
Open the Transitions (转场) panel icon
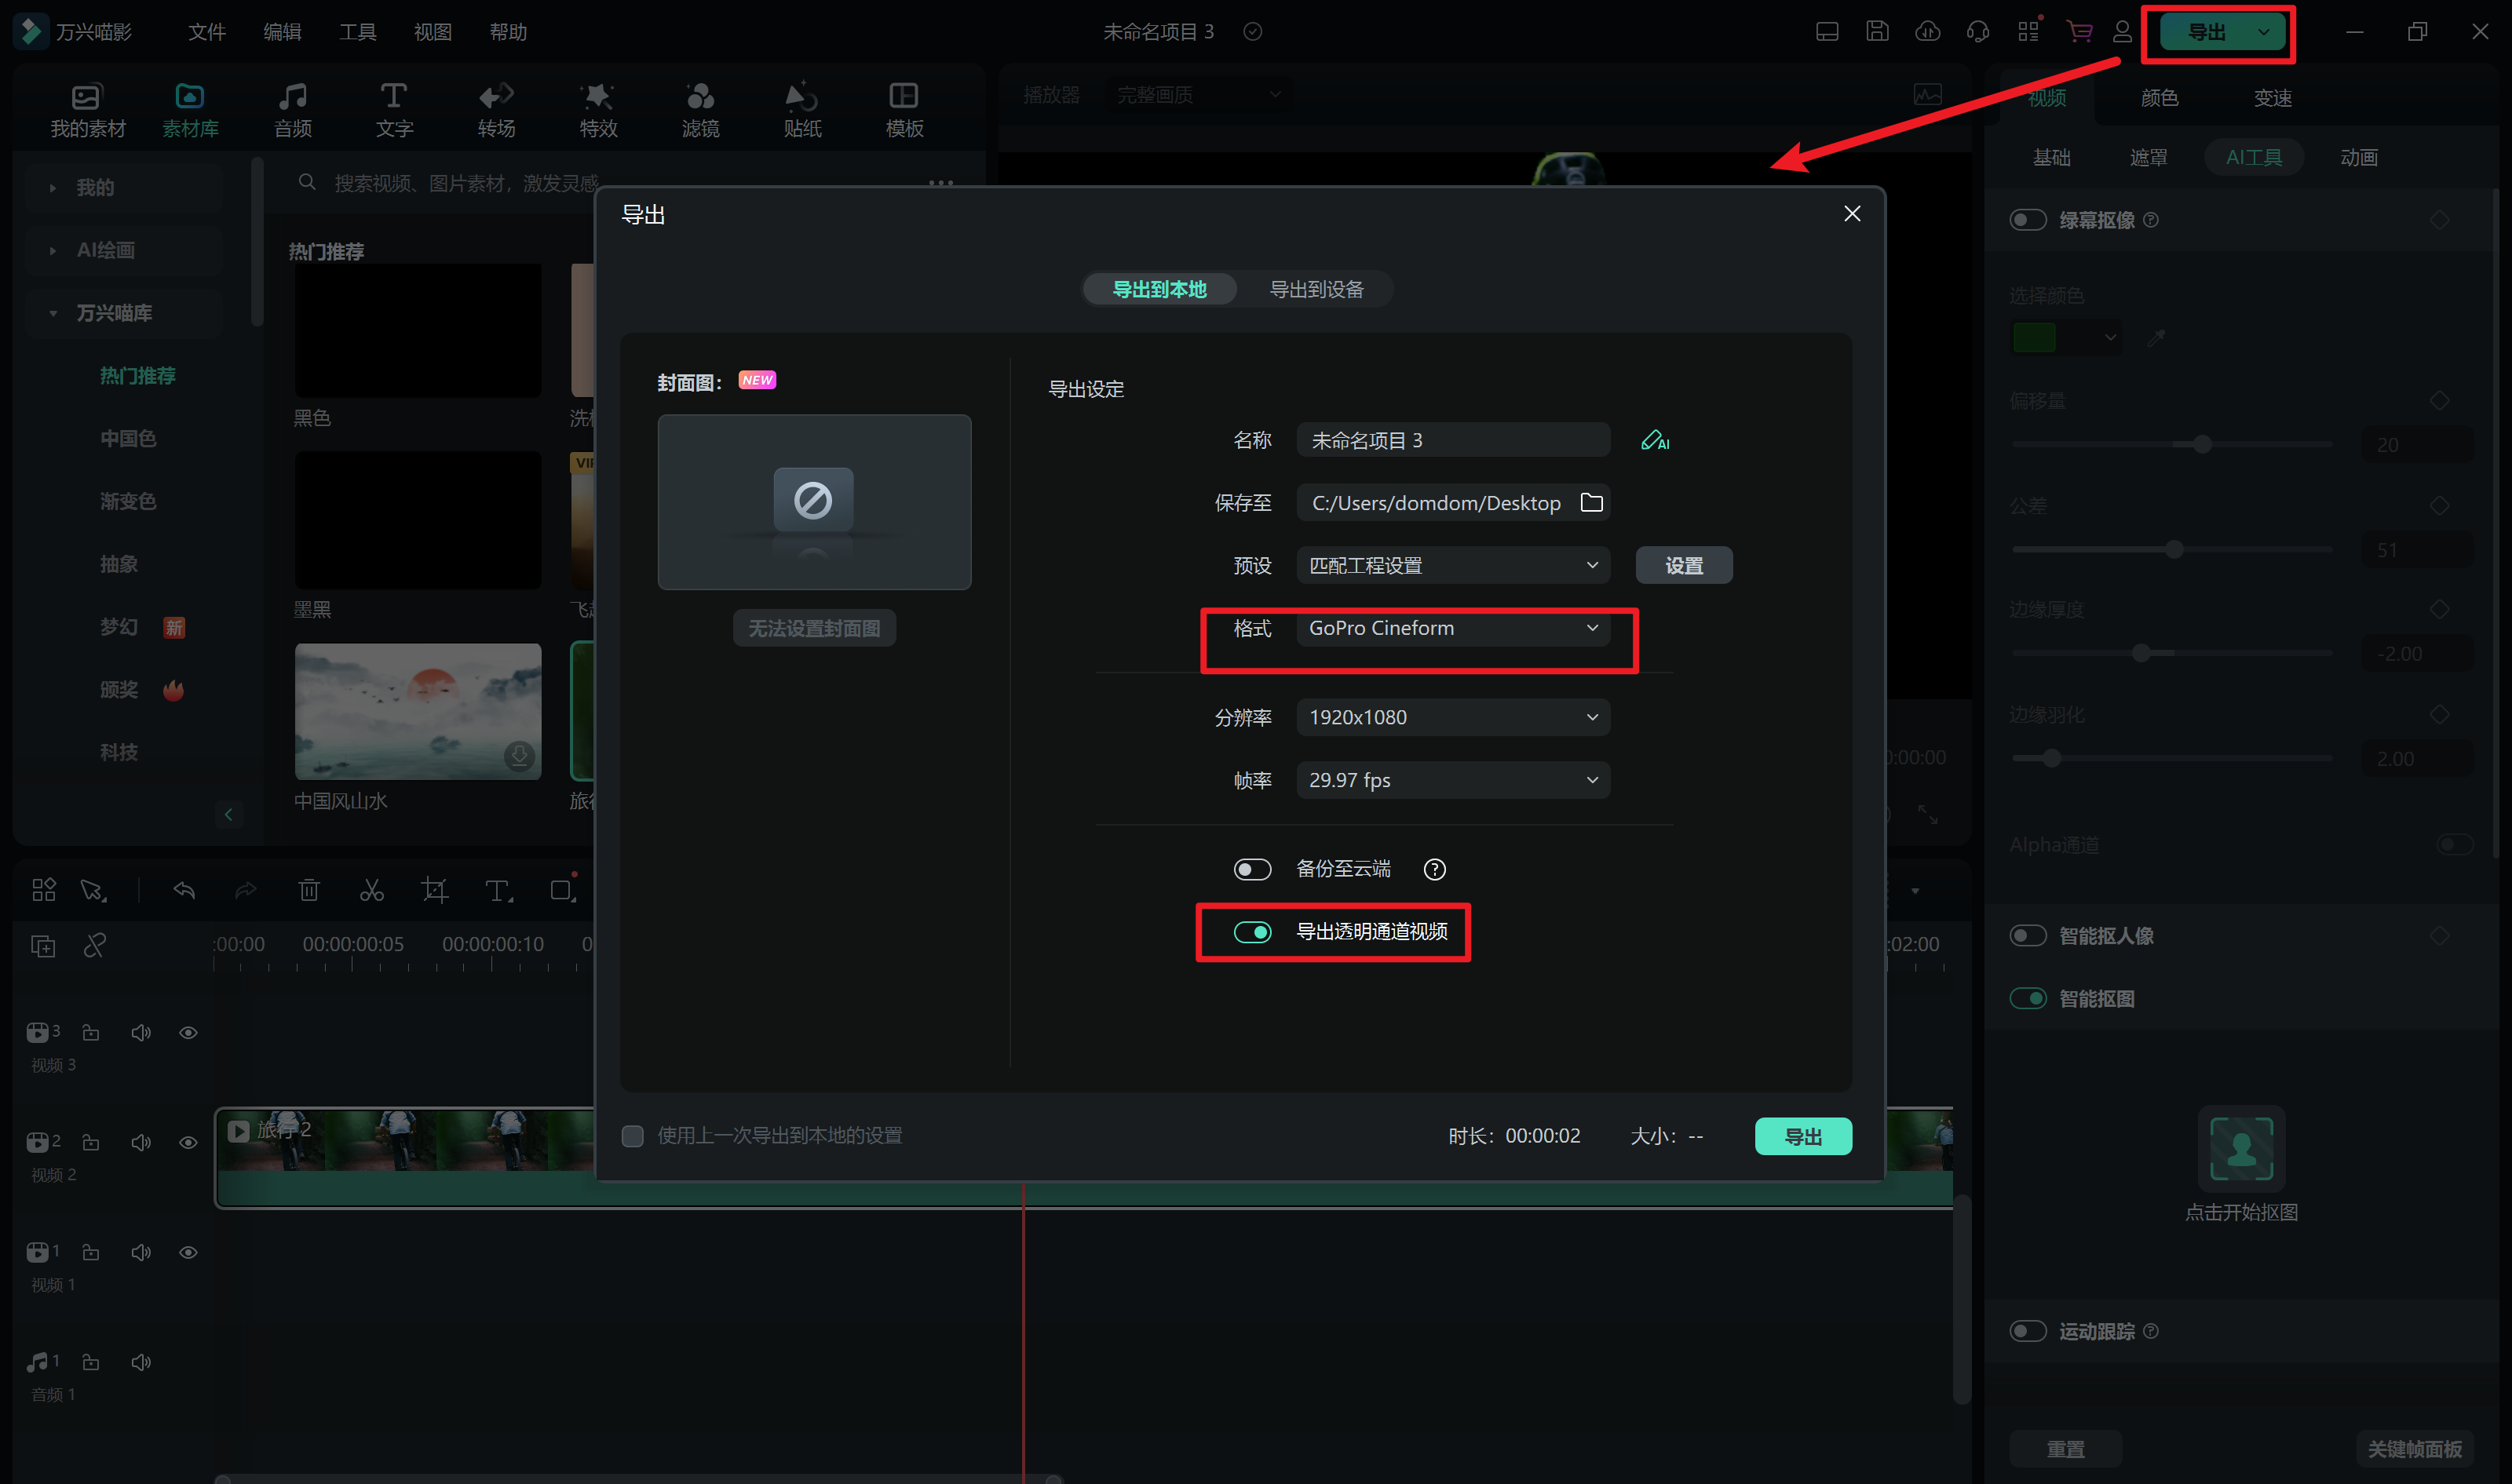click(496, 108)
